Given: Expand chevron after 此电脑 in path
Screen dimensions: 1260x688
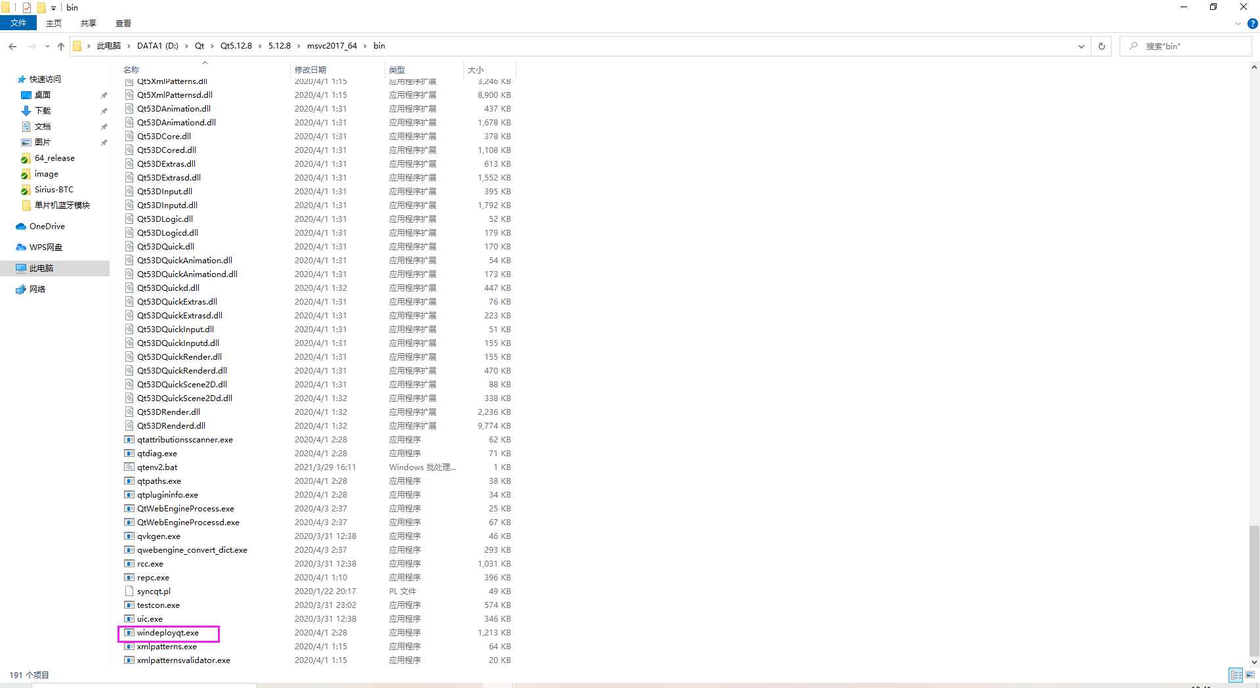Looking at the screenshot, I should coord(129,46).
